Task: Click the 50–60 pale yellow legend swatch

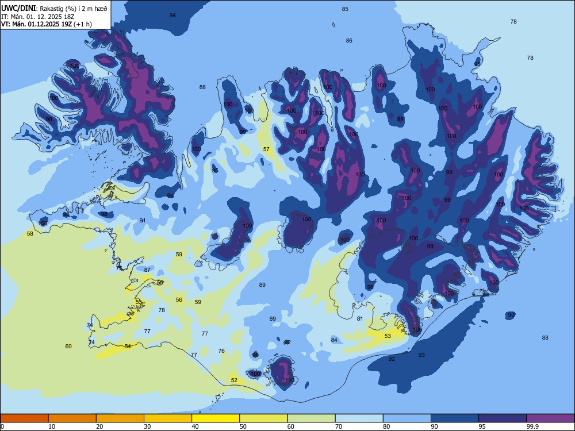Action: click(x=263, y=418)
